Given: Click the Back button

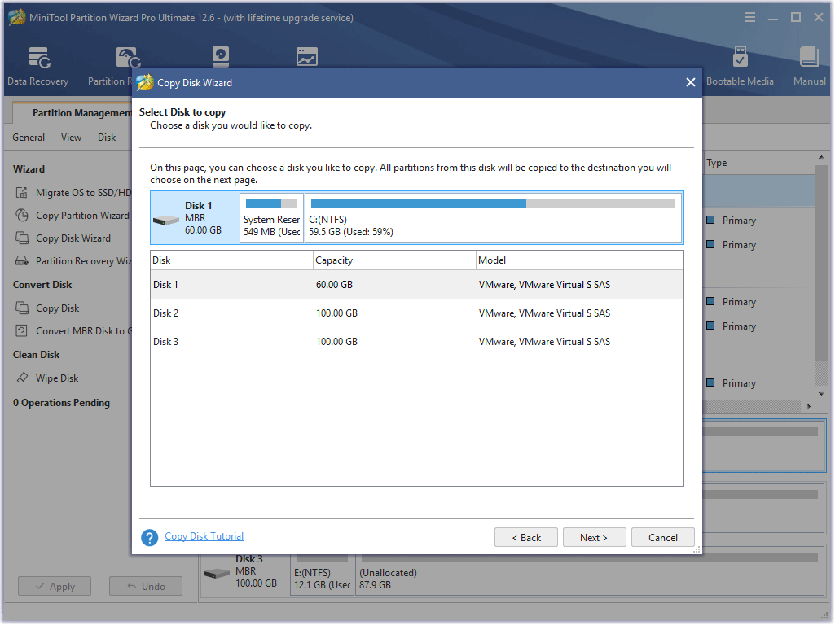Looking at the screenshot, I should (526, 538).
